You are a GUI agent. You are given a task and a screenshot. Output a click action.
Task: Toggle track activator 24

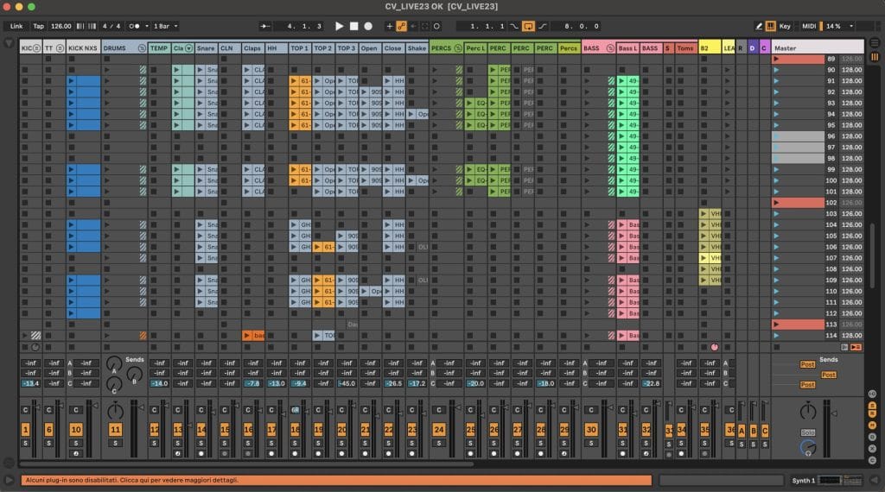pyautogui.click(x=438, y=430)
